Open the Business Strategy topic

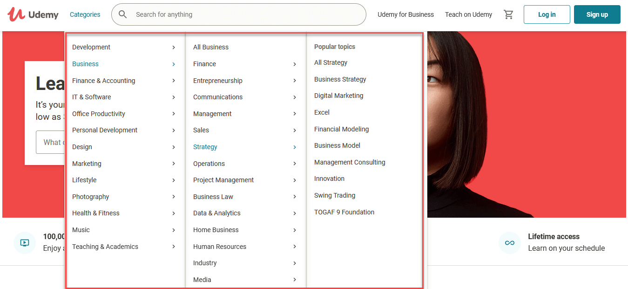340,79
